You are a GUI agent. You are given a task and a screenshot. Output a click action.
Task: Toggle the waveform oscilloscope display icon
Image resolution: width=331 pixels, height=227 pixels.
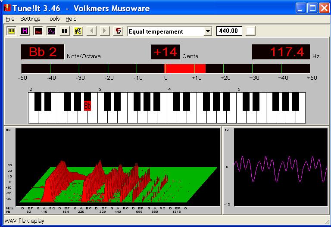52,31
